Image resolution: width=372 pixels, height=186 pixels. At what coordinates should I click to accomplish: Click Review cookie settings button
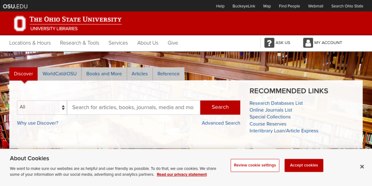[x=255, y=165]
